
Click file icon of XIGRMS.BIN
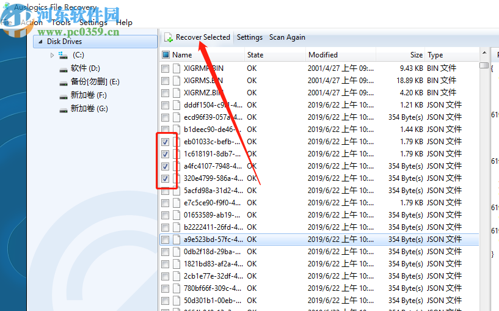coord(177,81)
